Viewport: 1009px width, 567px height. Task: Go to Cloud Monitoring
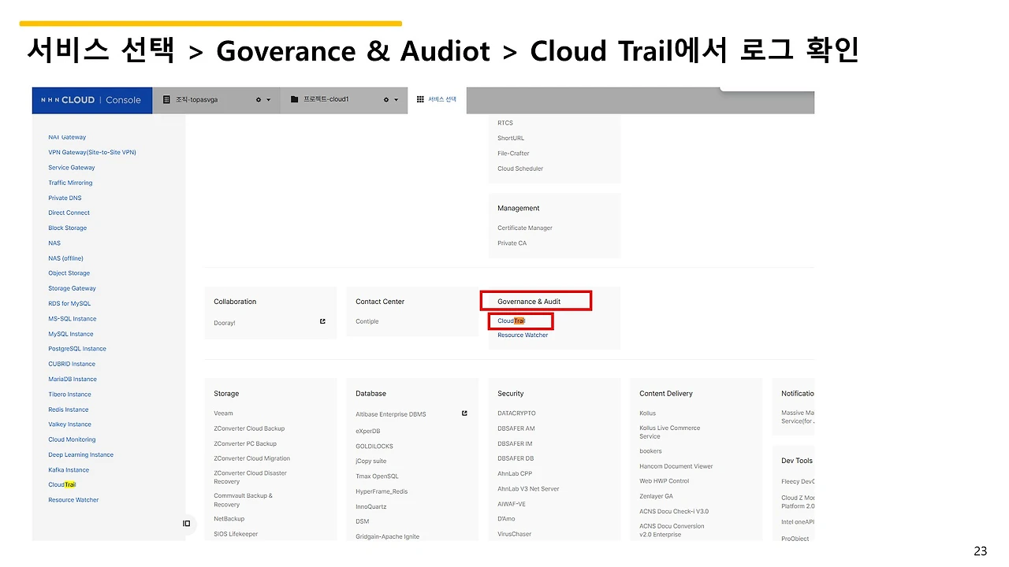72,439
